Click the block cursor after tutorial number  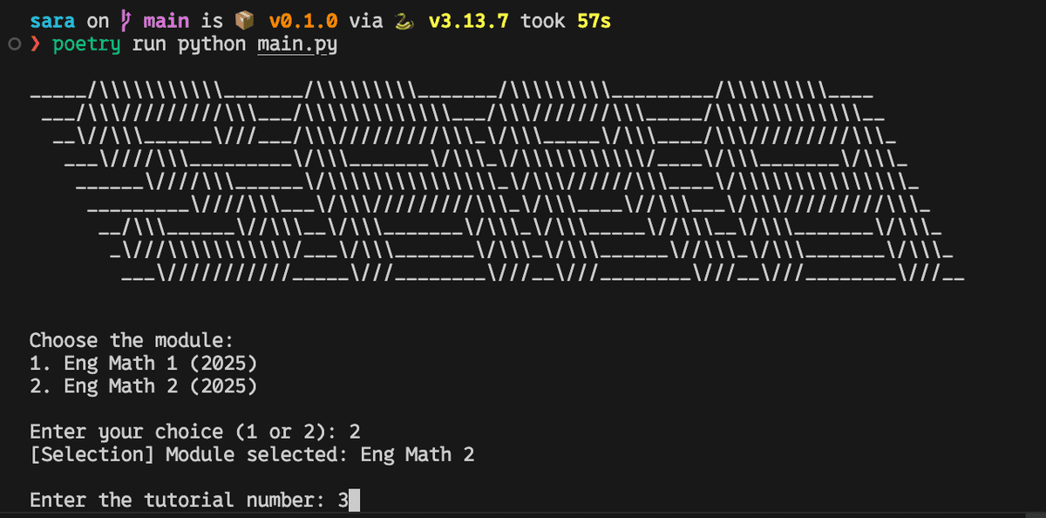(x=353, y=501)
